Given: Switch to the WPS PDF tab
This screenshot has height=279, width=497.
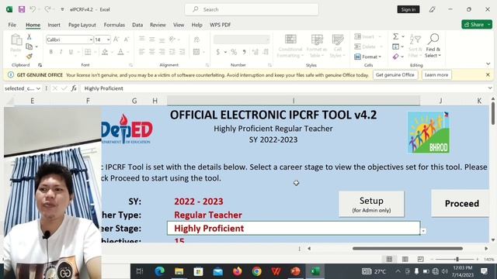Looking at the screenshot, I should click(220, 25).
